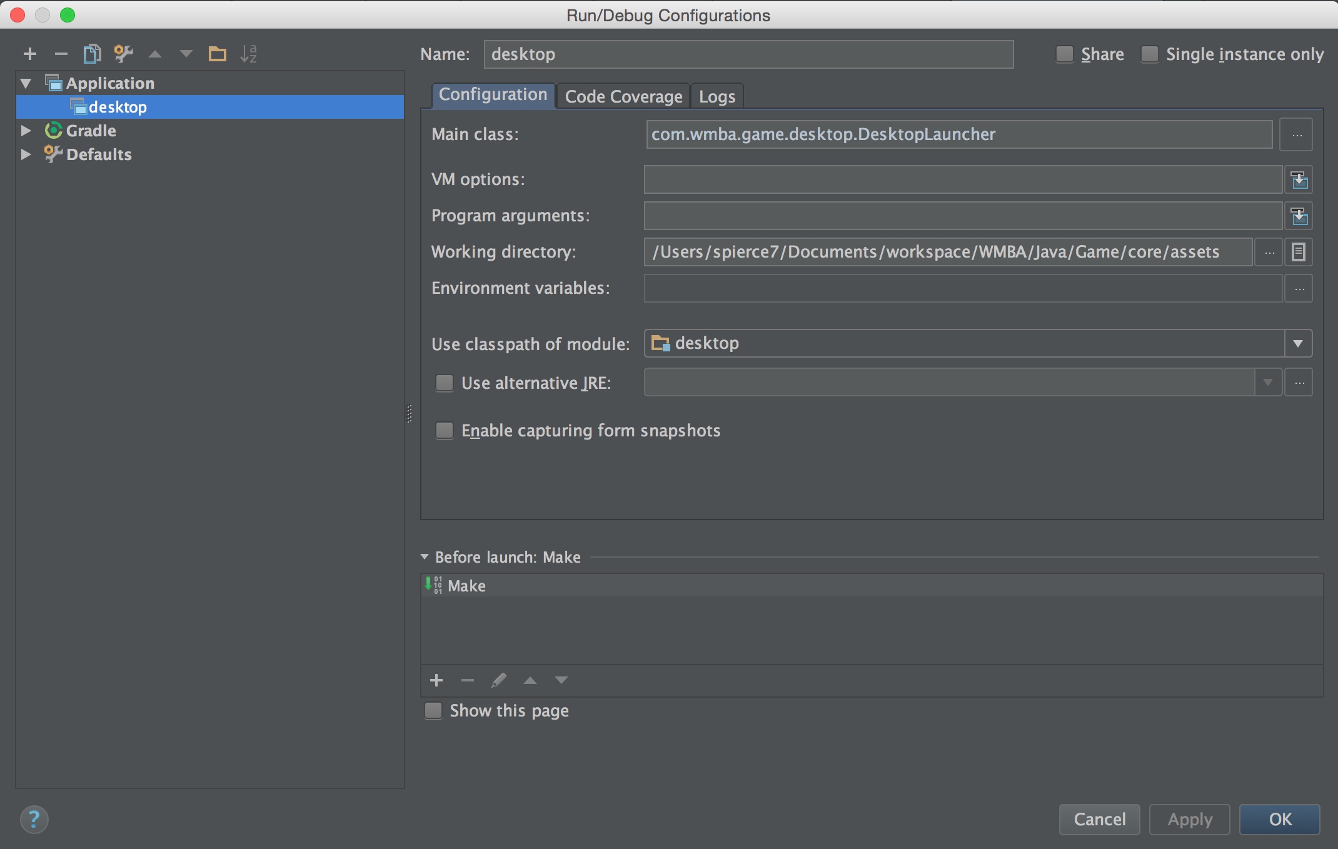Screen dimensions: 1338x849
Task: Toggle the Share configuration checkbox
Action: point(1063,54)
